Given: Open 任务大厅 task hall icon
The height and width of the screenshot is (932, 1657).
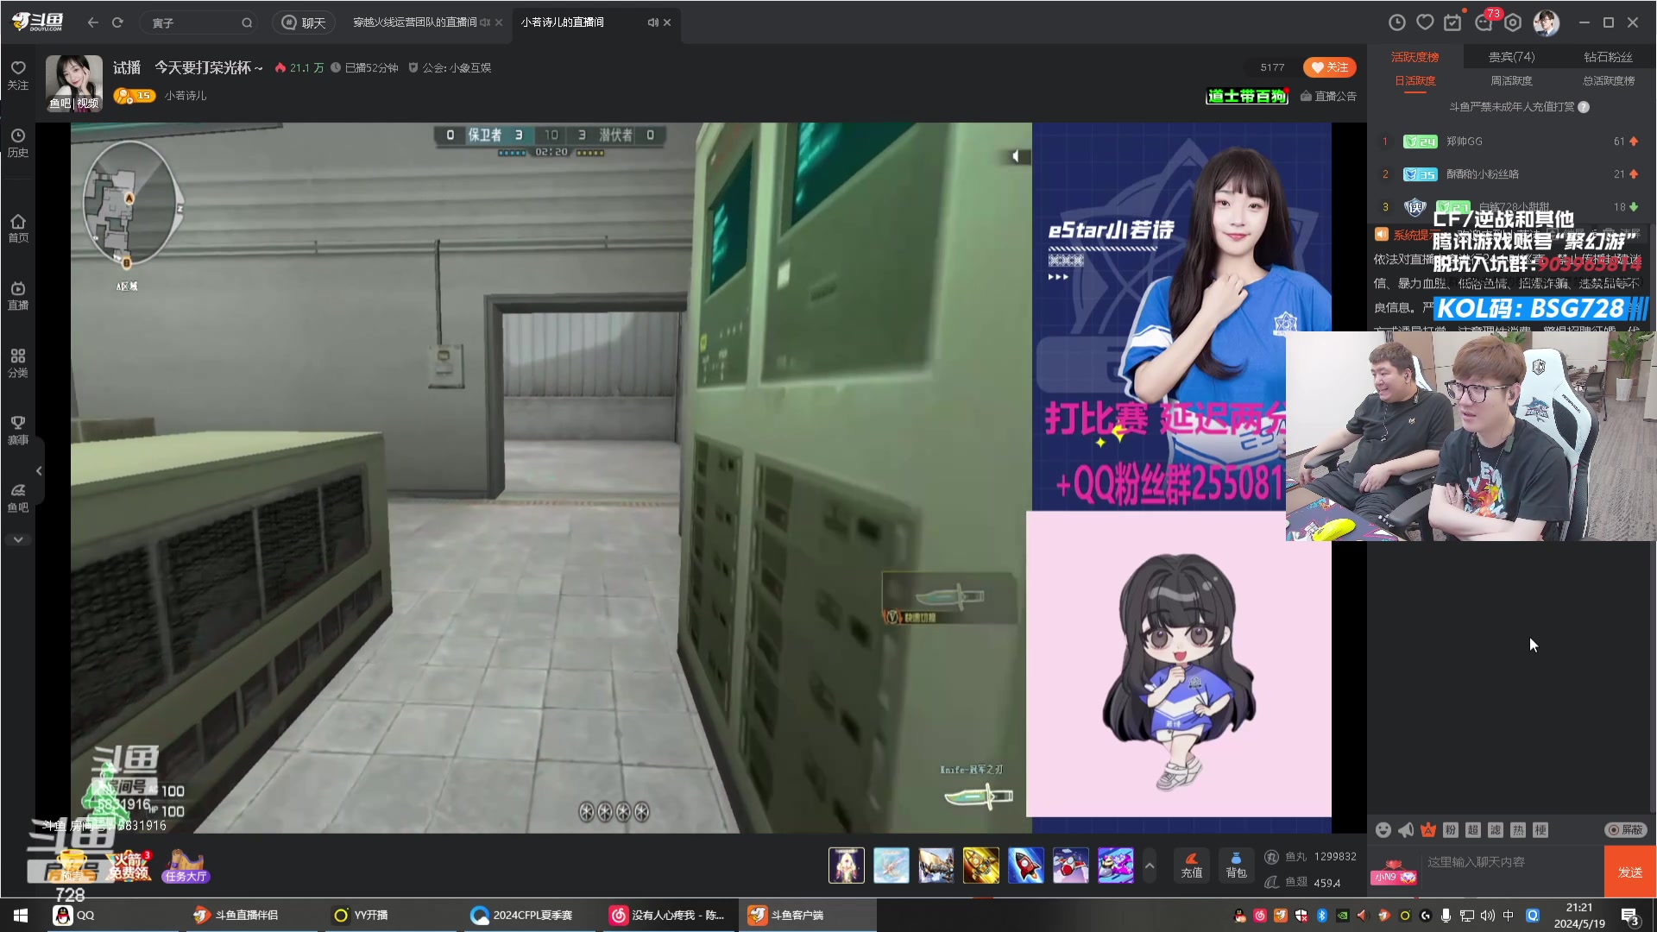Looking at the screenshot, I should point(186,866).
